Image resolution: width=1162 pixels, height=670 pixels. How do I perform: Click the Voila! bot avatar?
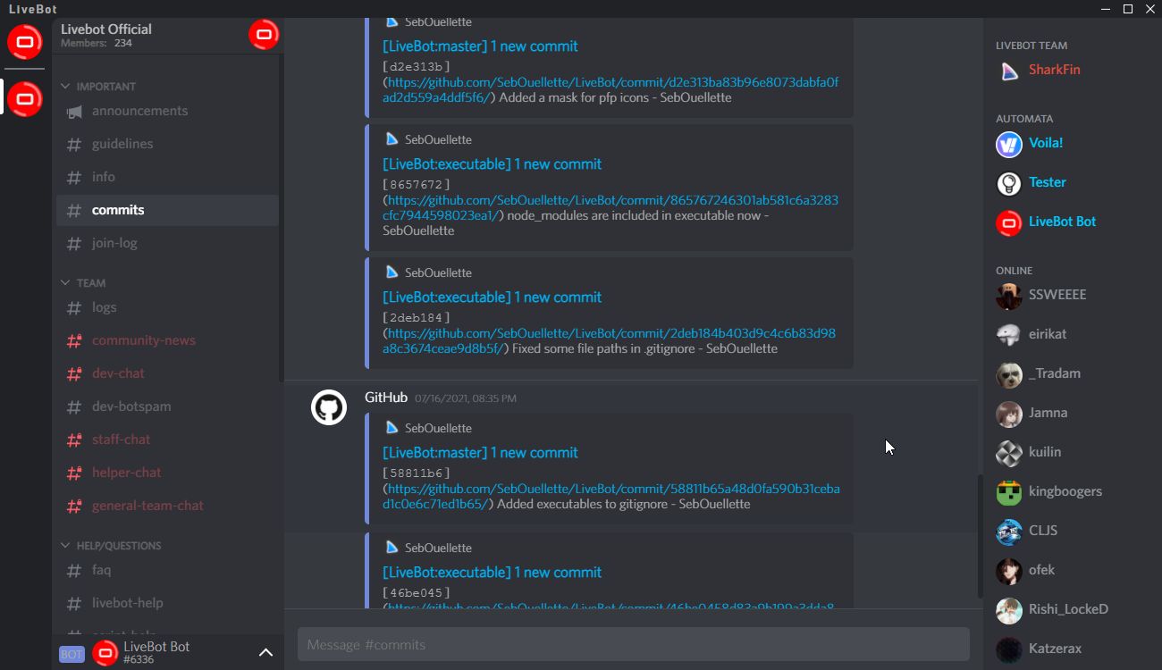pos(1008,143)
